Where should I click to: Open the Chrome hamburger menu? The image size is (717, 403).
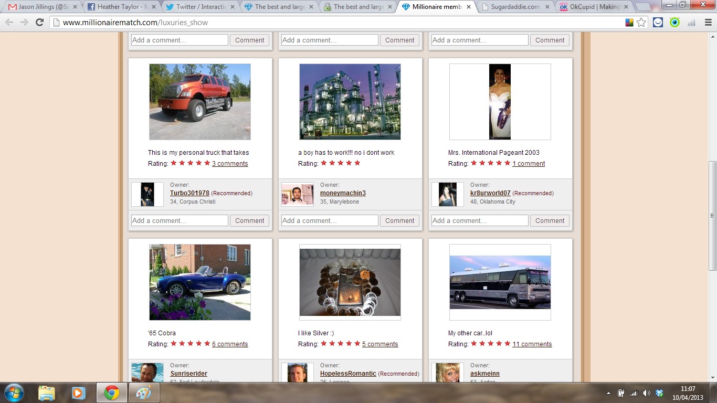[x=707, y=23]
